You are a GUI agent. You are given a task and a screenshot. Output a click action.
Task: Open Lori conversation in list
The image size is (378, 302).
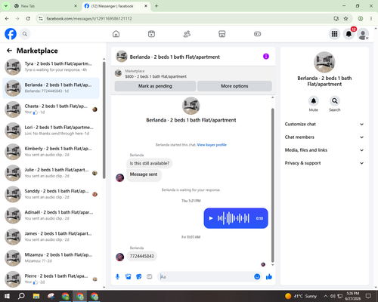[51, 131]
